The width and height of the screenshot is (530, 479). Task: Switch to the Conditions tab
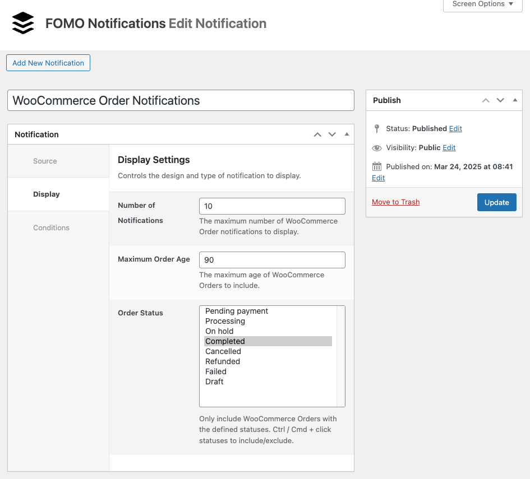(51, 227)
